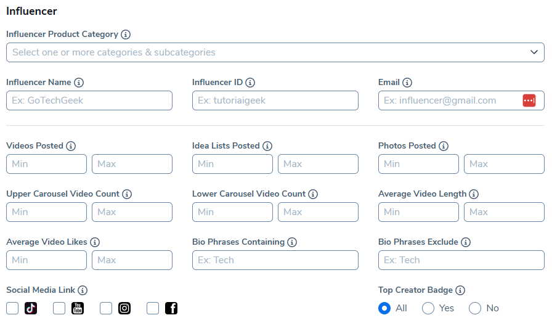Click the info icon beside Bio Phrases Containing
Image resolution: width=552 pixels, height=323 pixels.
coord(292,242)
